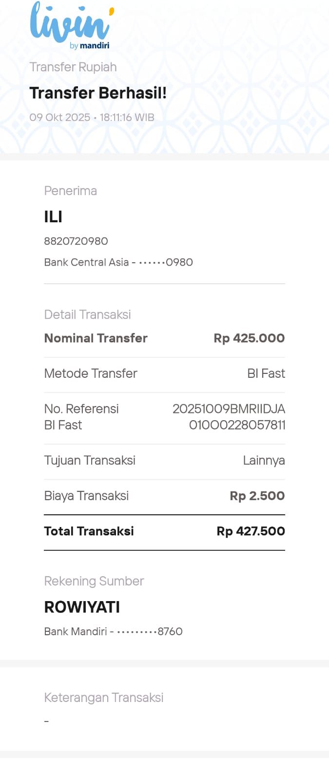This screenshot has height=780, width=329.
Task: Select recipient name ILI
Action: tap(53, 217)
